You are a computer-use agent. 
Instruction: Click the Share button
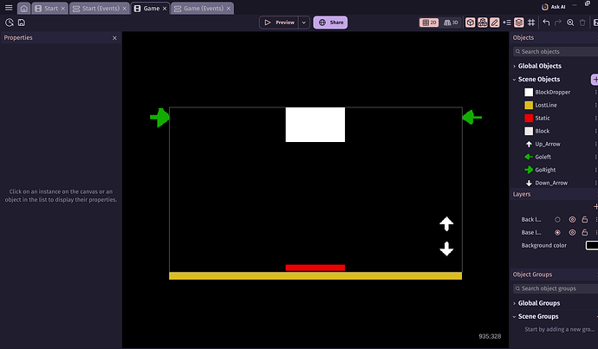pyautogui.click(x=330, y=23)
